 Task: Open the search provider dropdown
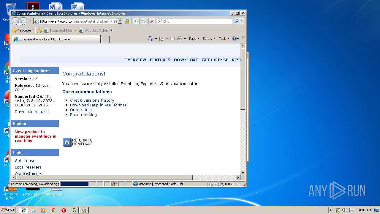[x=242, y=21]
